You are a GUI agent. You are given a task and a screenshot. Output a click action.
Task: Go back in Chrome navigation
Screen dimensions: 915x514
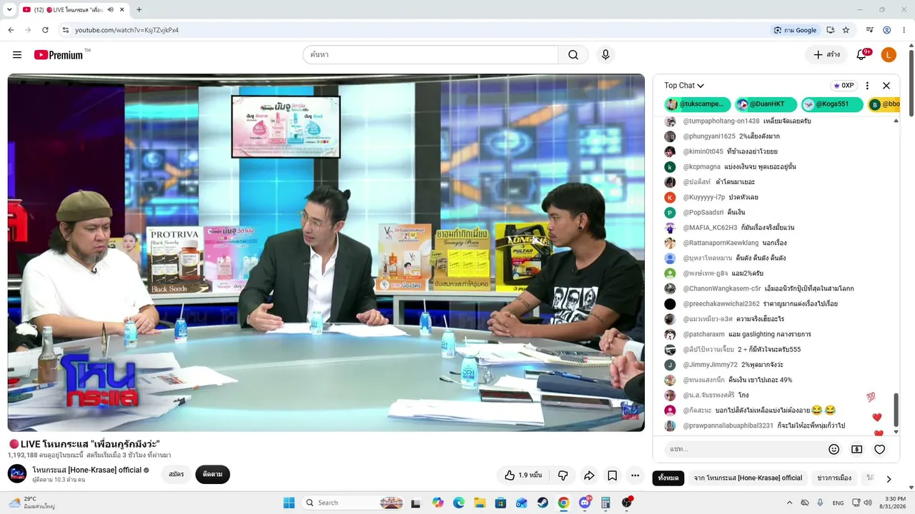pyautogui.click(x=11, y=30)
